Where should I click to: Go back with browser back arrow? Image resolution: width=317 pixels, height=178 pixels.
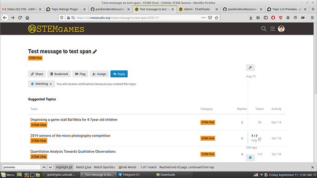tap(5, 18)
